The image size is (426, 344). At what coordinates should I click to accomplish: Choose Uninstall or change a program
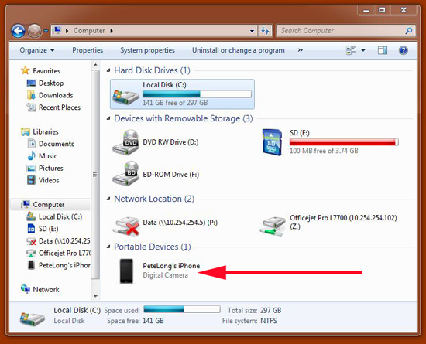239,50
